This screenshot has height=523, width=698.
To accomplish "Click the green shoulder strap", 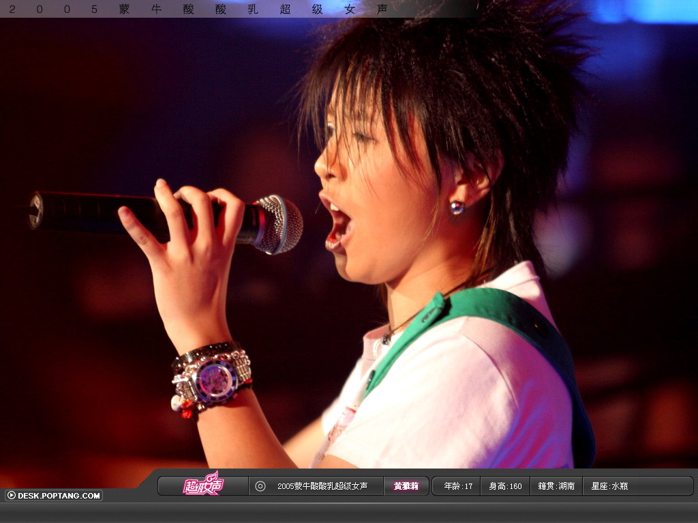I will point(518,319).
